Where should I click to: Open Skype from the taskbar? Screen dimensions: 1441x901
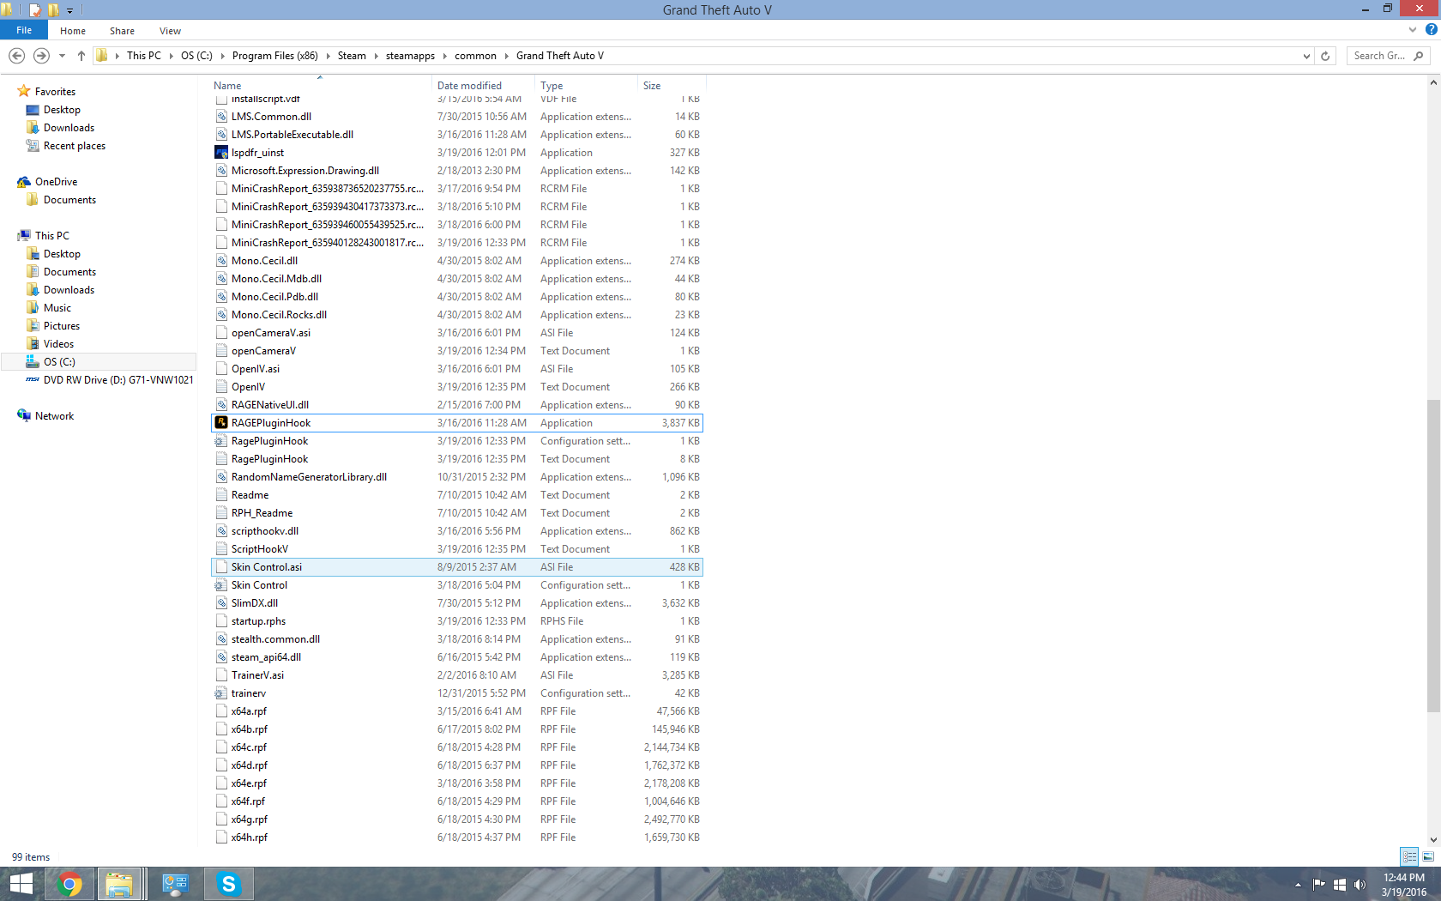click(x=228, y=884)
